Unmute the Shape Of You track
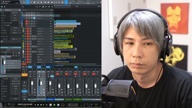Screen dimensions: 192x108 coord(28,39)
